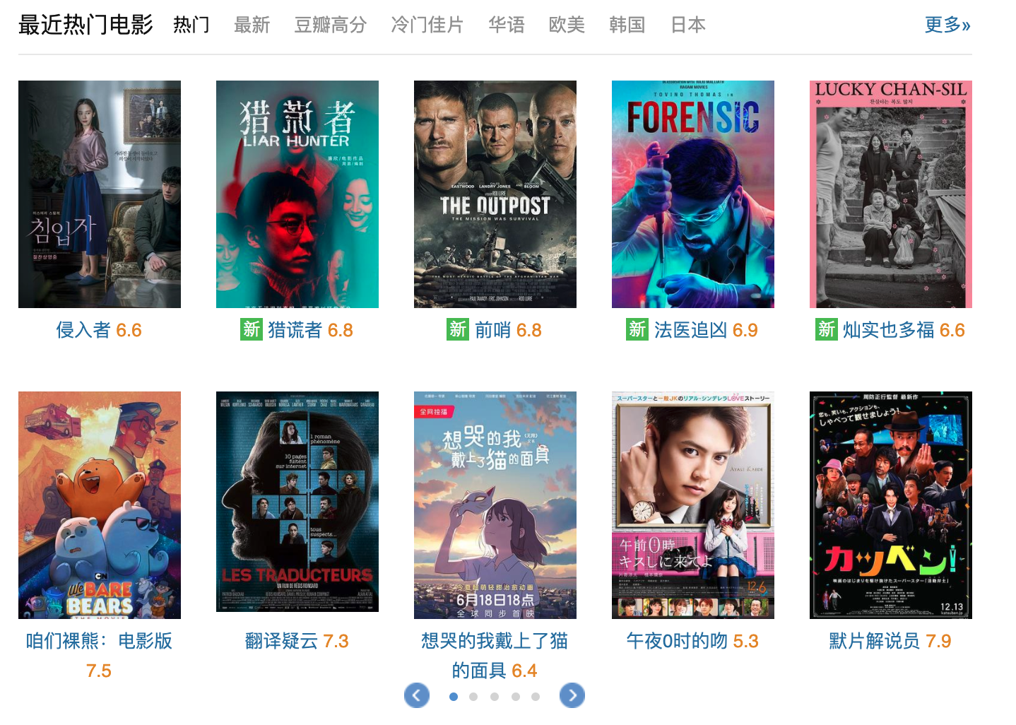Viewport: 1016px width, 725px height.
Task: Open The Outpost movie poster
Action: (x=495, y=194)
